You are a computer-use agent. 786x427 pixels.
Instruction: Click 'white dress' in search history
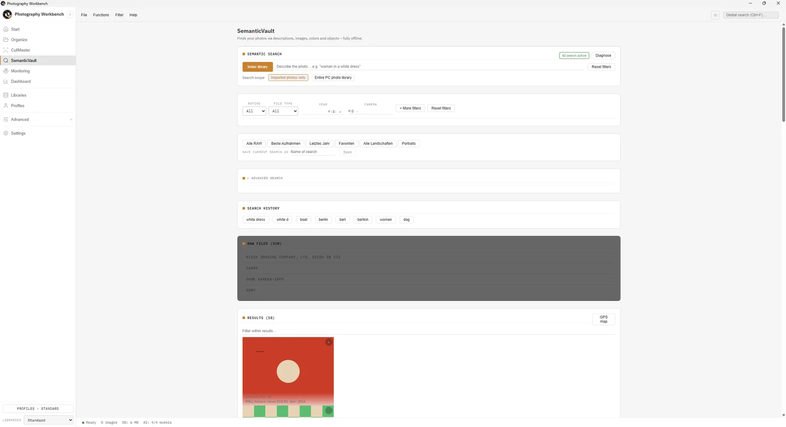point(255,220)
